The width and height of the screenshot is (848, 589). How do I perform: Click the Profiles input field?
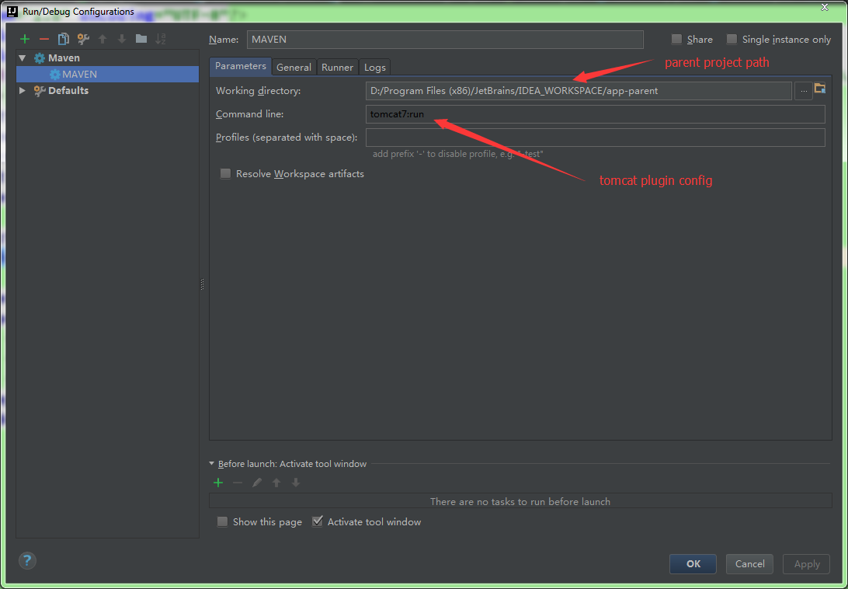[x=596, y=138]
